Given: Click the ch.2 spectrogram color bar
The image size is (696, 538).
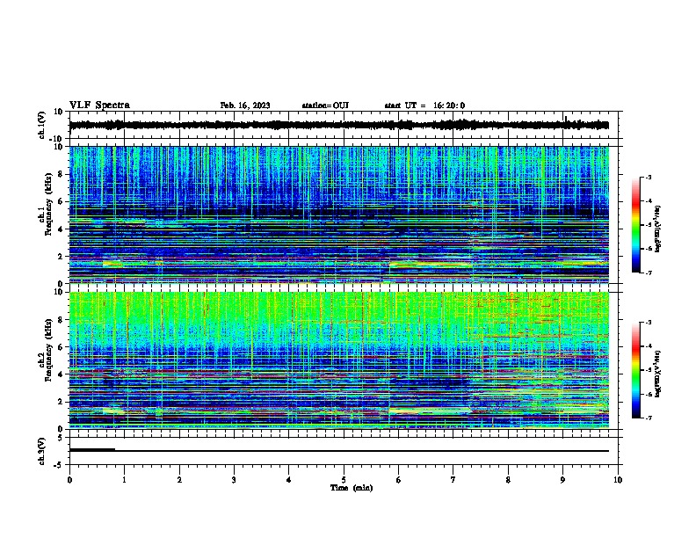Looking at the screenshot, I should point(636,370).
